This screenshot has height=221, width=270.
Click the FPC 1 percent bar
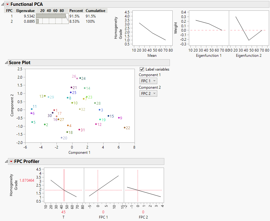click(51, 16)
